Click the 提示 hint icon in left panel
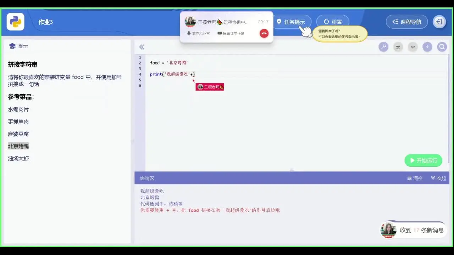 [x=12, y=46]
